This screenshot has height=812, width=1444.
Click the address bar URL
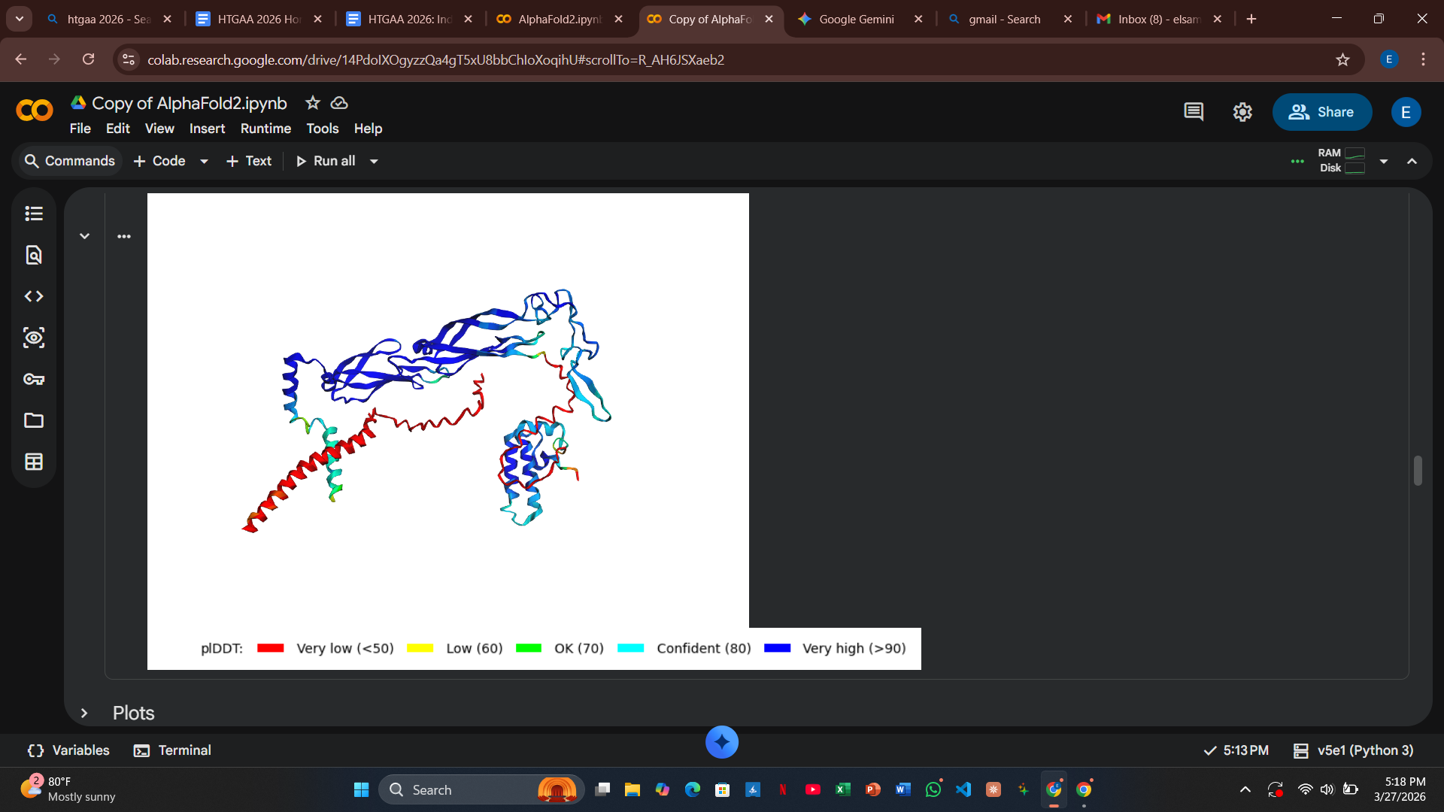[435, 59]
